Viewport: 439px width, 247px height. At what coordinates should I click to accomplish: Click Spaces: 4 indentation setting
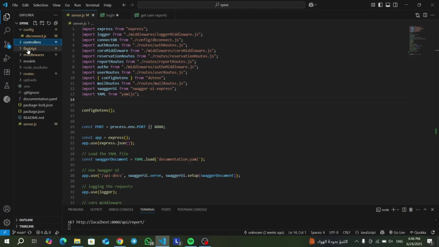pyautogui.click(x=317, y=233)
